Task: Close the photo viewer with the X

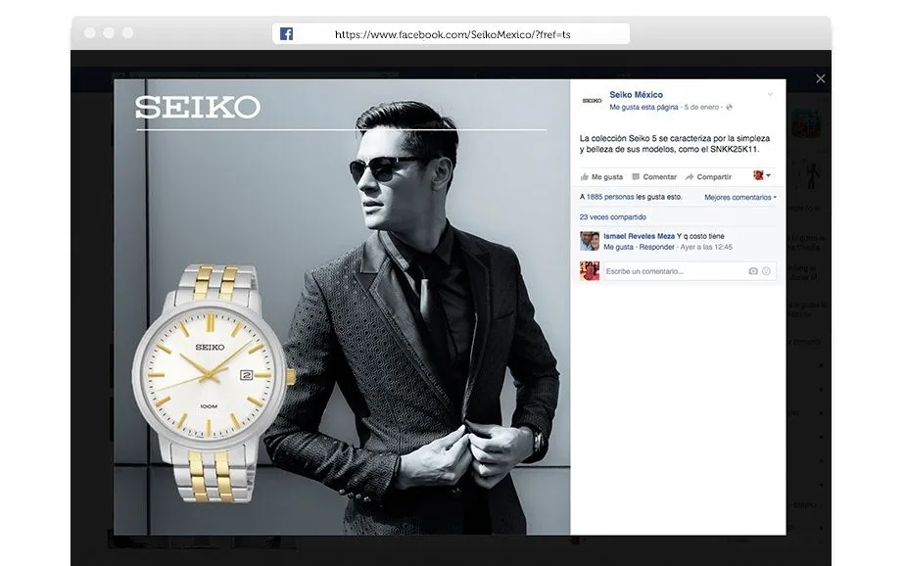Action: pyautogui.click(x=821, y=78)
